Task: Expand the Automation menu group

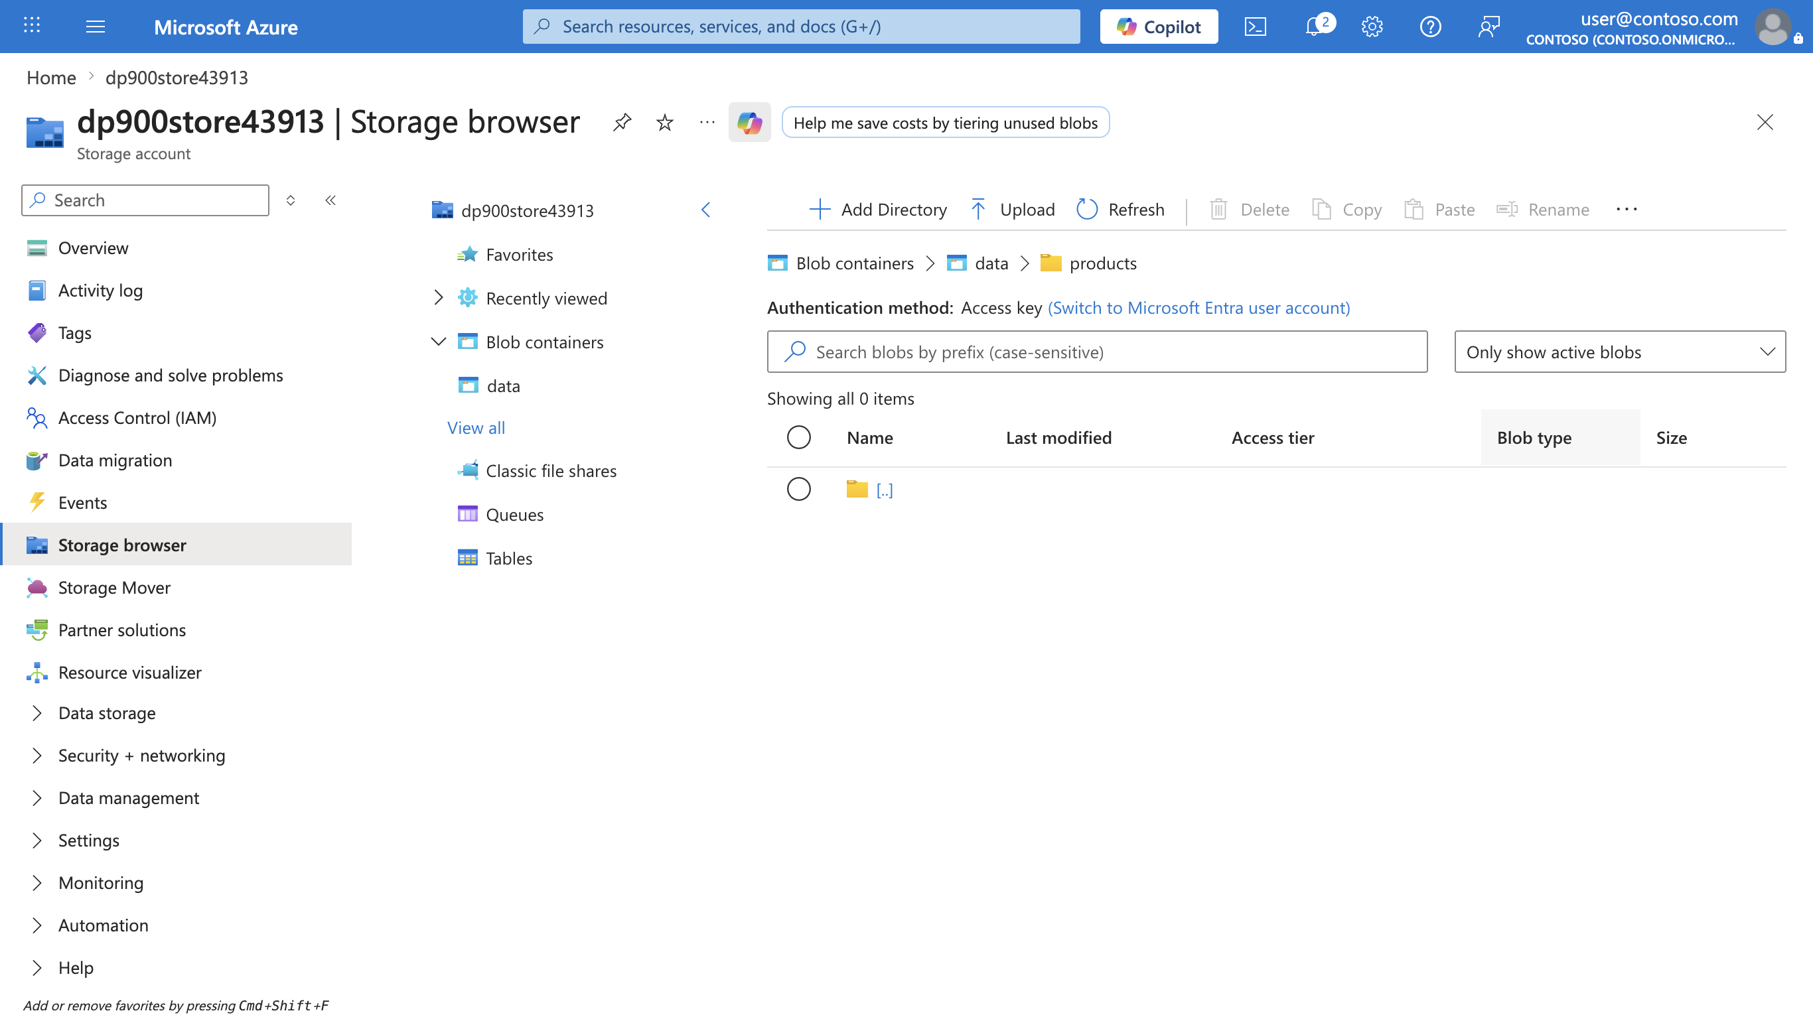Action: point(36,925)
